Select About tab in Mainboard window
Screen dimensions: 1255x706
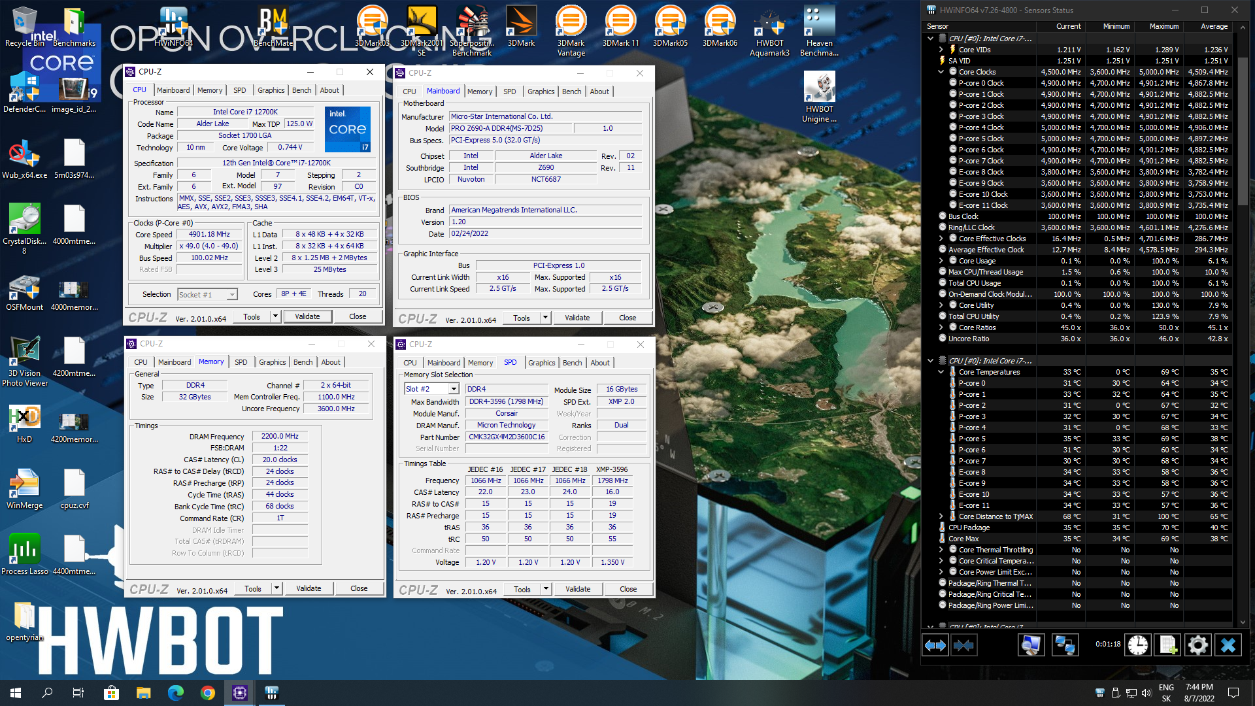click(x=599, y=92)
